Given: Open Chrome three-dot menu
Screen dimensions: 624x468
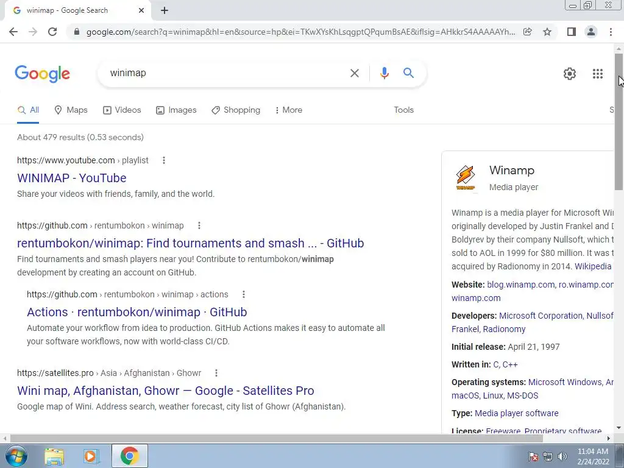Looking at the screenshot, I should point(611,32).
